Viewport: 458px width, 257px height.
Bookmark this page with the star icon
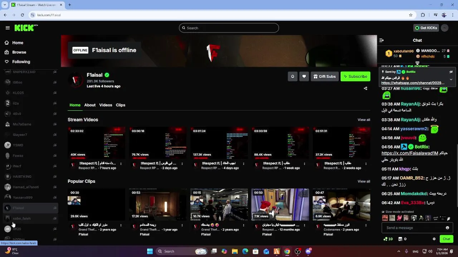tap(411, 15)
